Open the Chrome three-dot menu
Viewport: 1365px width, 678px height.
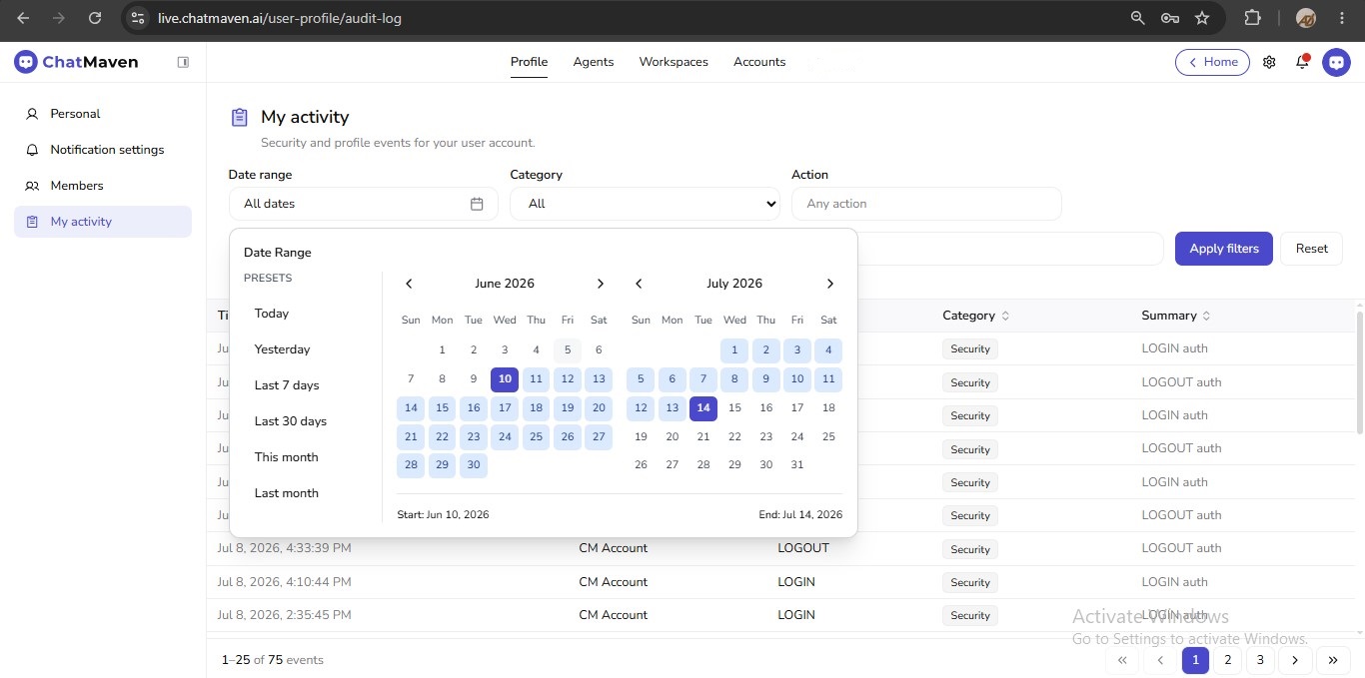pos(1340,18)
